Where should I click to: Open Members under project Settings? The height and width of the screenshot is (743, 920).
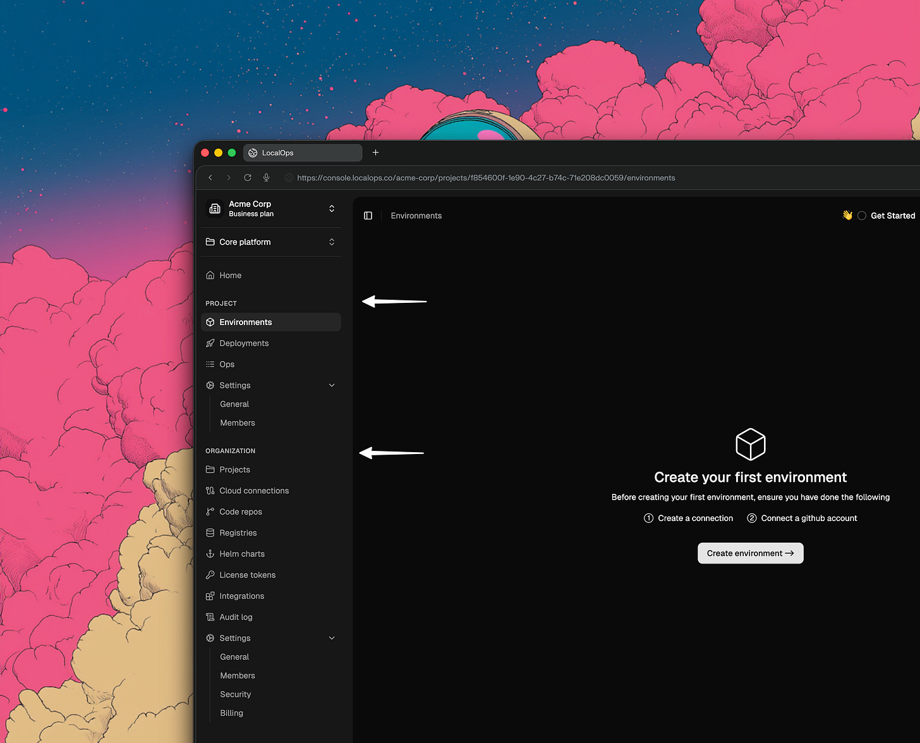click(238, 423)
